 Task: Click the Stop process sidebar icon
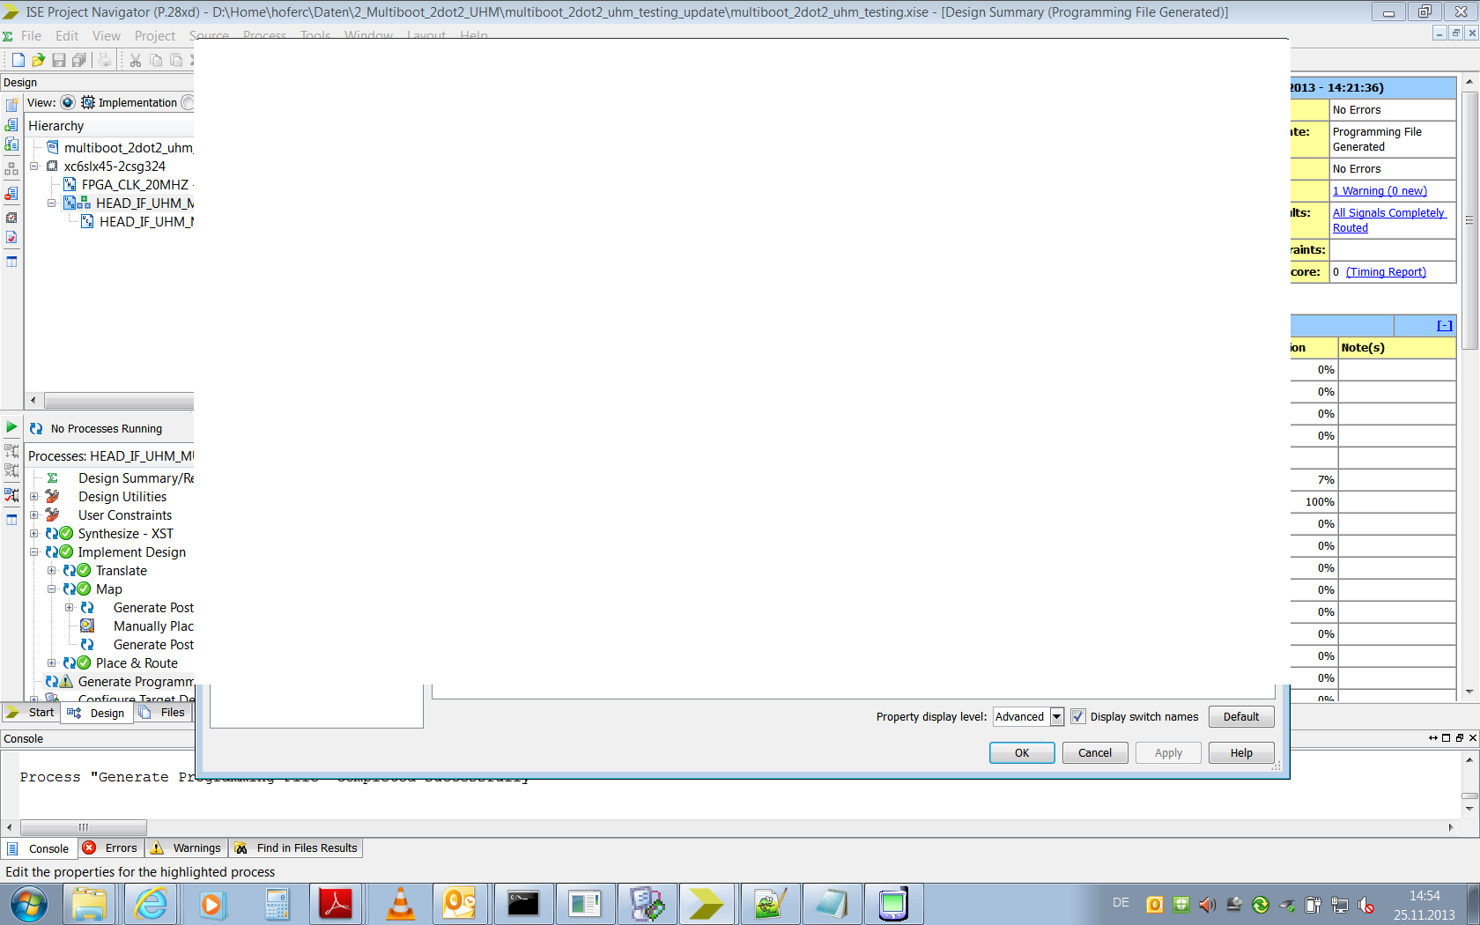tap(11, 470)
